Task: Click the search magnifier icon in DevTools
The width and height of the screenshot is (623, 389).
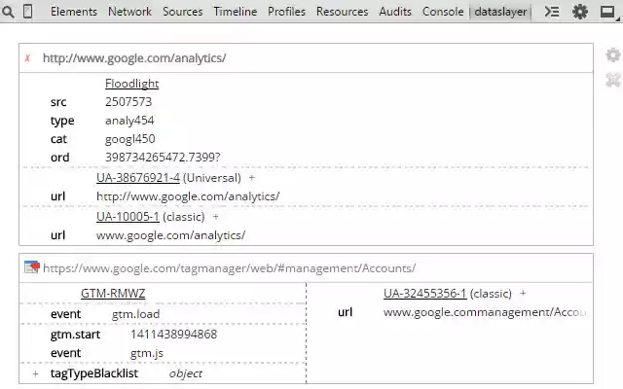Action: pos(8,12)
